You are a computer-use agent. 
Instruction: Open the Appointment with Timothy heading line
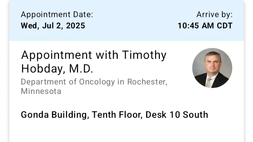(x=93, y=55)
